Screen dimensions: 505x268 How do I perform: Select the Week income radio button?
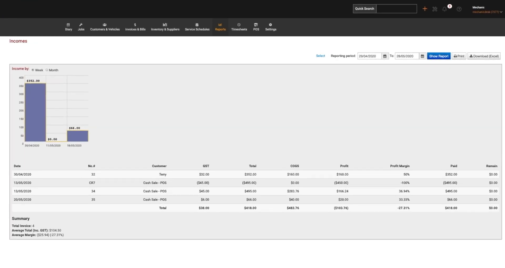(33, 70)
